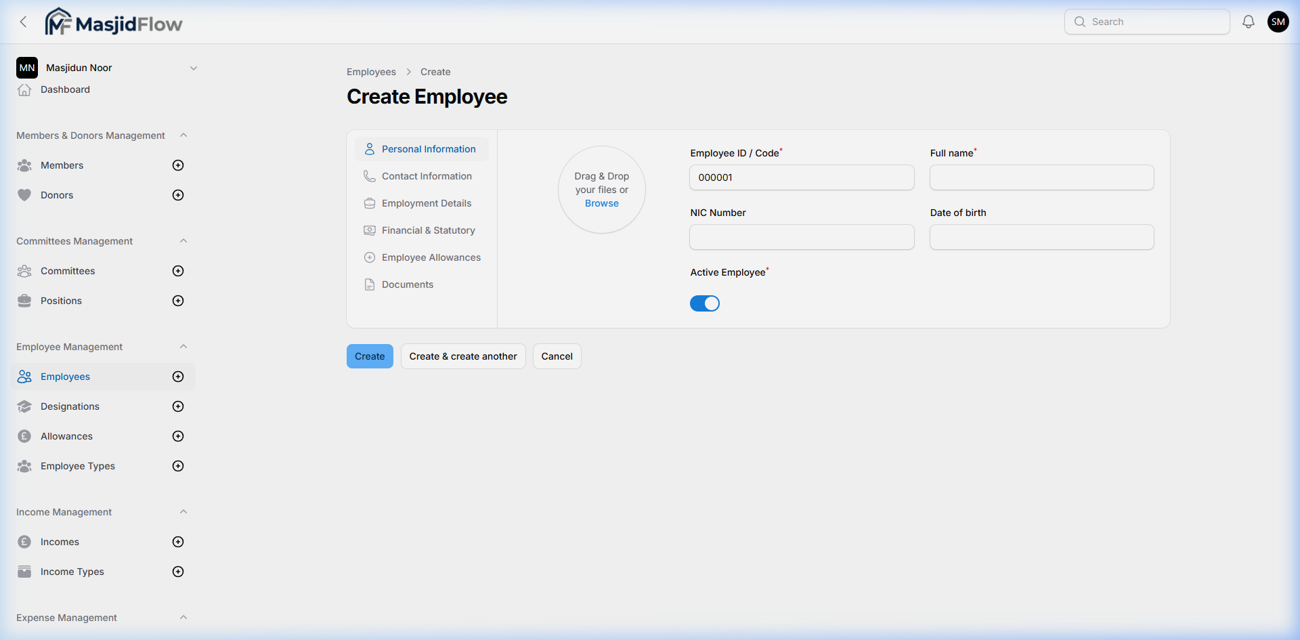Collapse the Employee Management section

pos(183,346)
